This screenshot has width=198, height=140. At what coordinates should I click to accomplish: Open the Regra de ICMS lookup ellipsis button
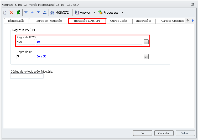(146, 42)
